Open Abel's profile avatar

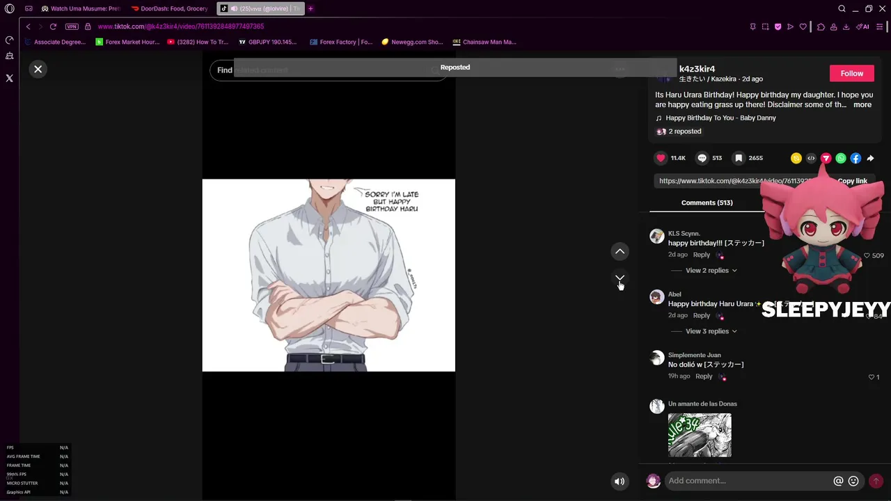656,297
